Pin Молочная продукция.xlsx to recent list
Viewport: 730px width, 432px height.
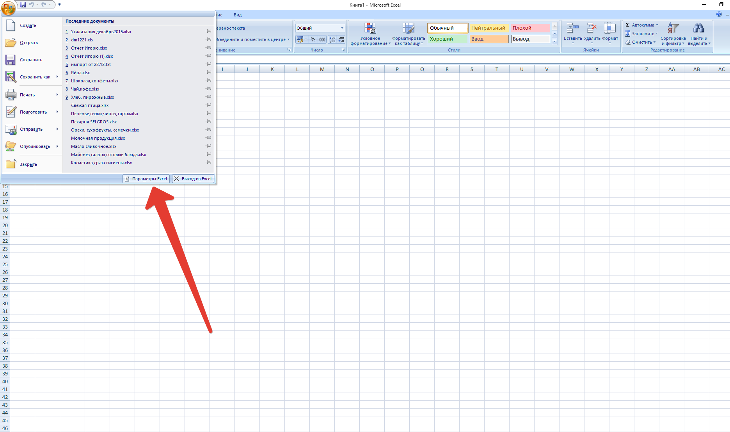click(x=209, y=138)
